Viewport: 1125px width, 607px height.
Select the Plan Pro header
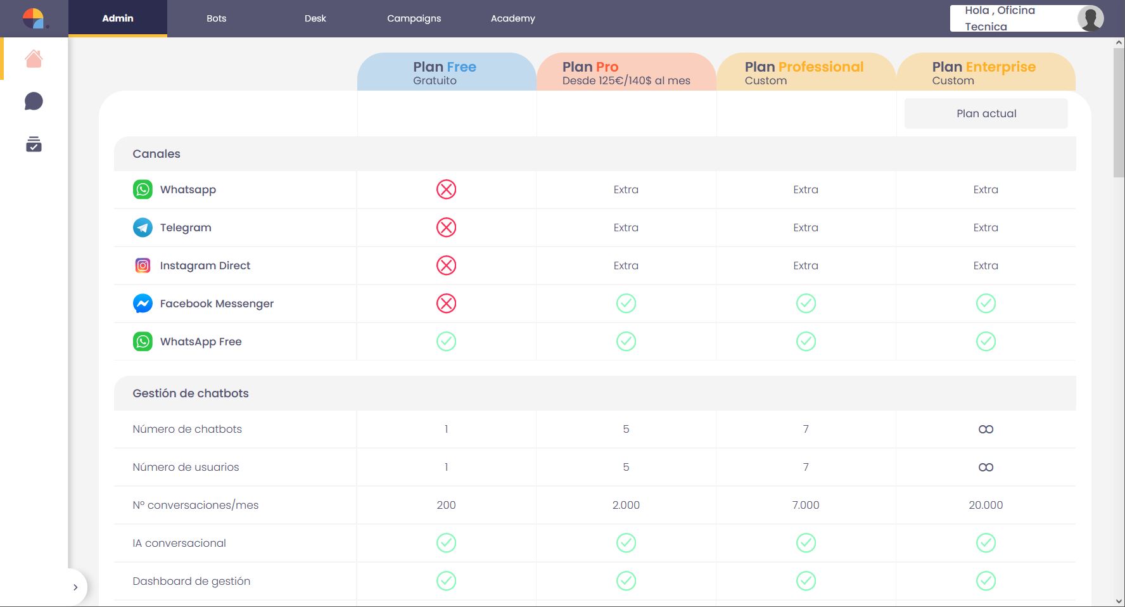[626, 72]
